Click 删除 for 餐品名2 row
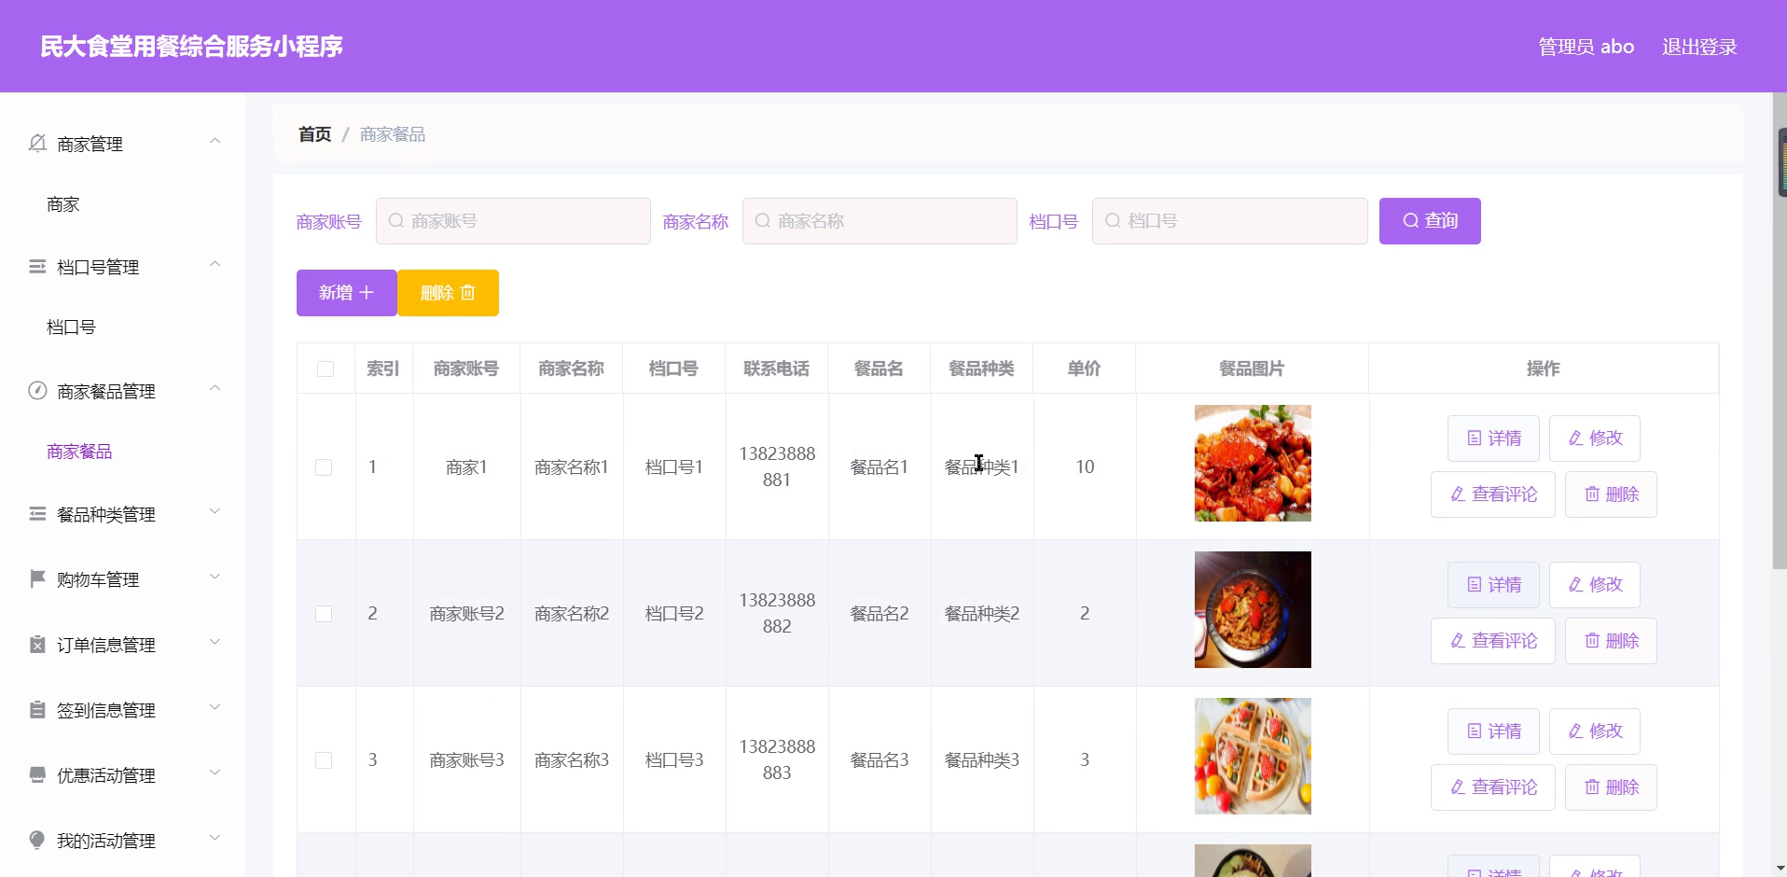 pyautogui.click(x=1611, y=641)
